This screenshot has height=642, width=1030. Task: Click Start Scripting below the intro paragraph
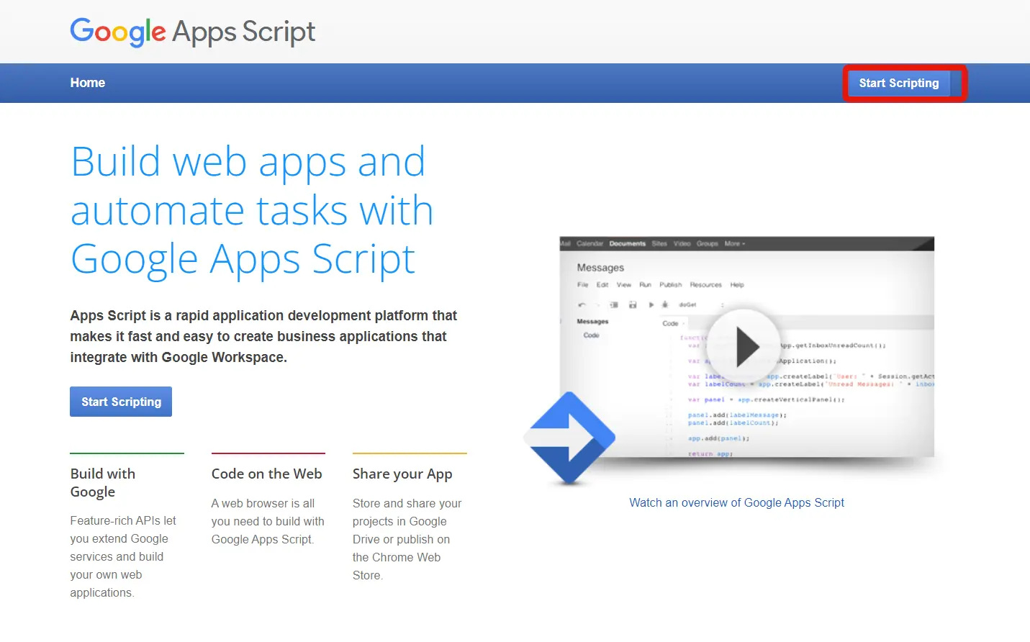tap(121, 402)
